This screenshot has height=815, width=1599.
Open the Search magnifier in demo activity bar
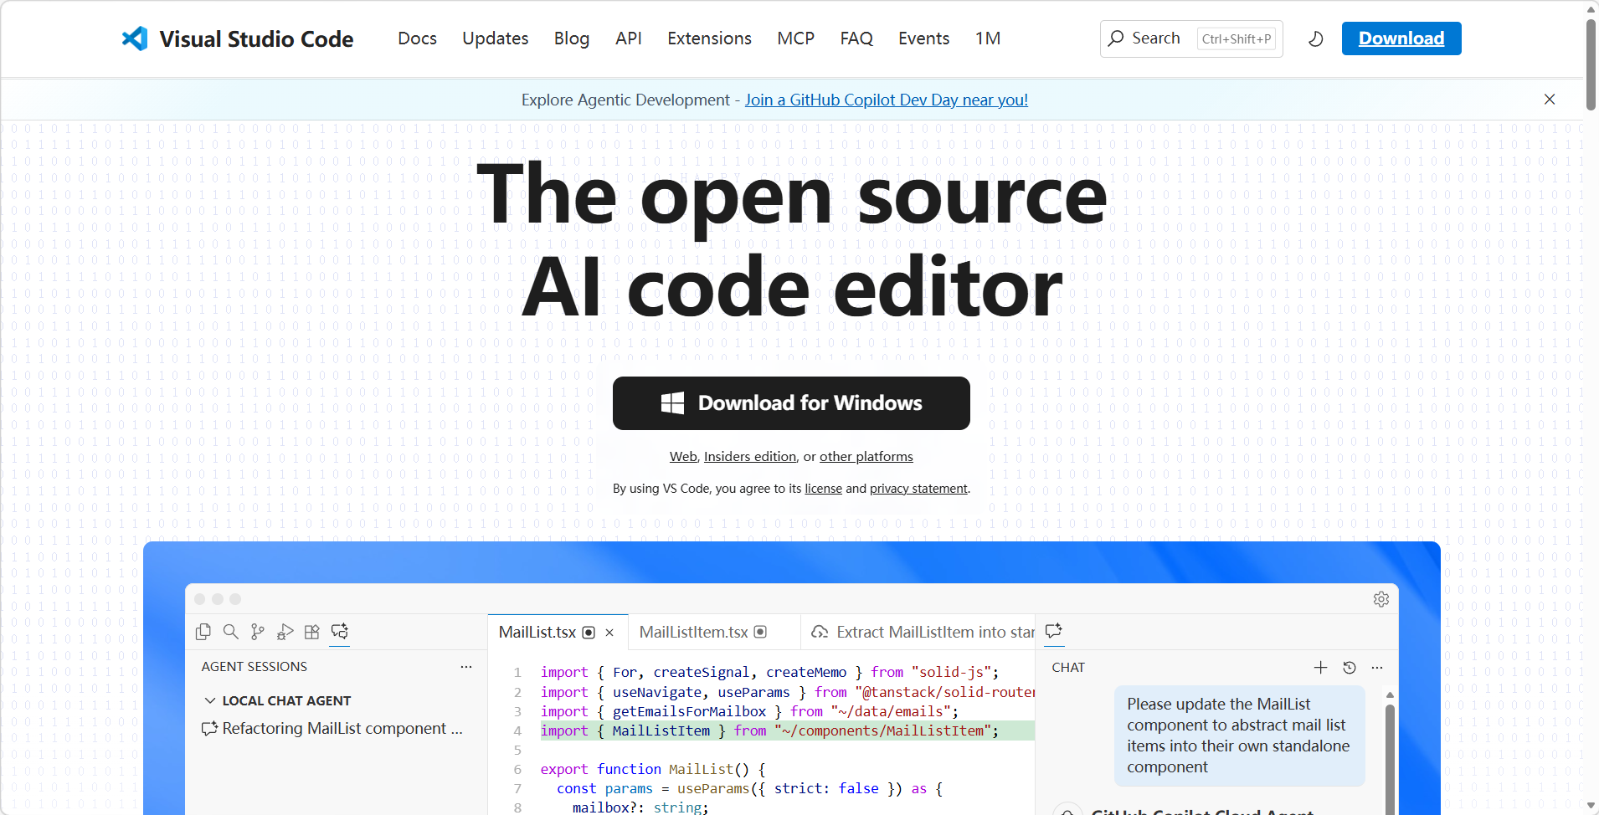pyautogui.click(x=231, y=632)
